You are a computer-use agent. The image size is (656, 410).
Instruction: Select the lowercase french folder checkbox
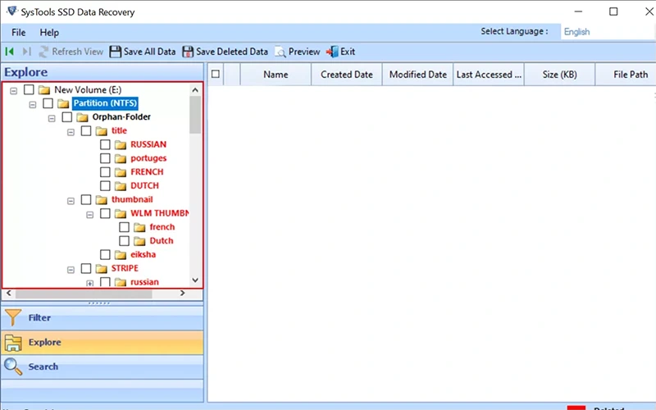coord(125,227)
